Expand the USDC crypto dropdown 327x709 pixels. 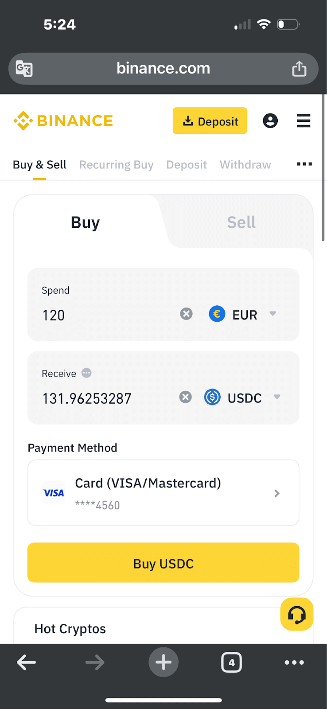click(x=243, y=397)
